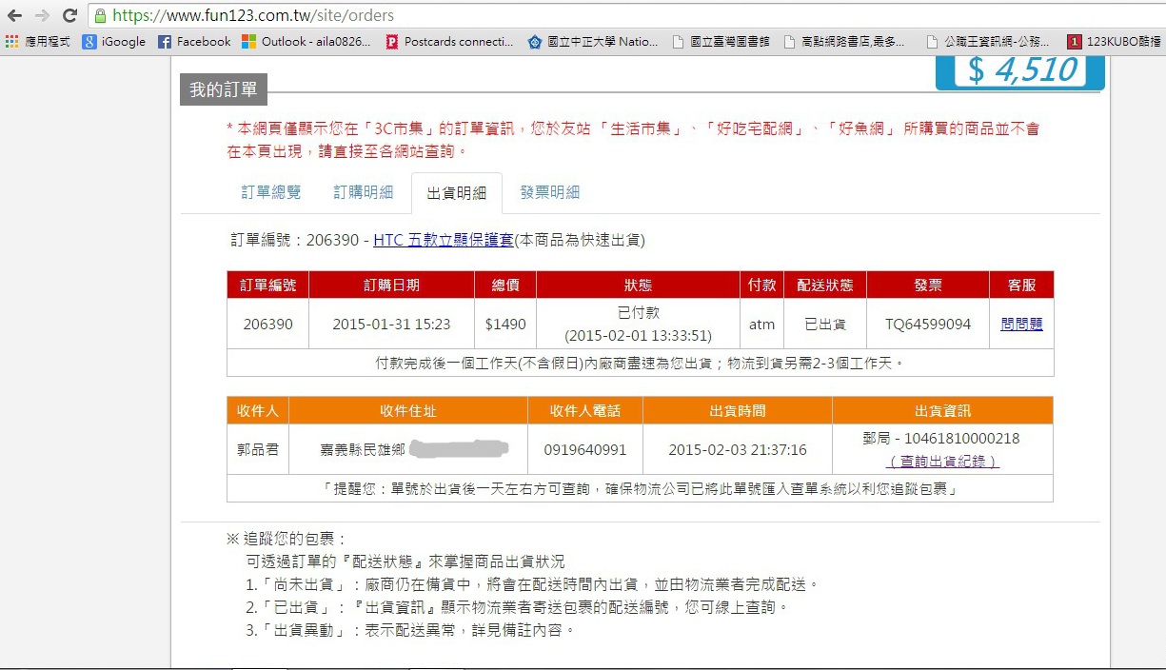Open the 應用程式 apps bookmark

[x=37, y=42]
